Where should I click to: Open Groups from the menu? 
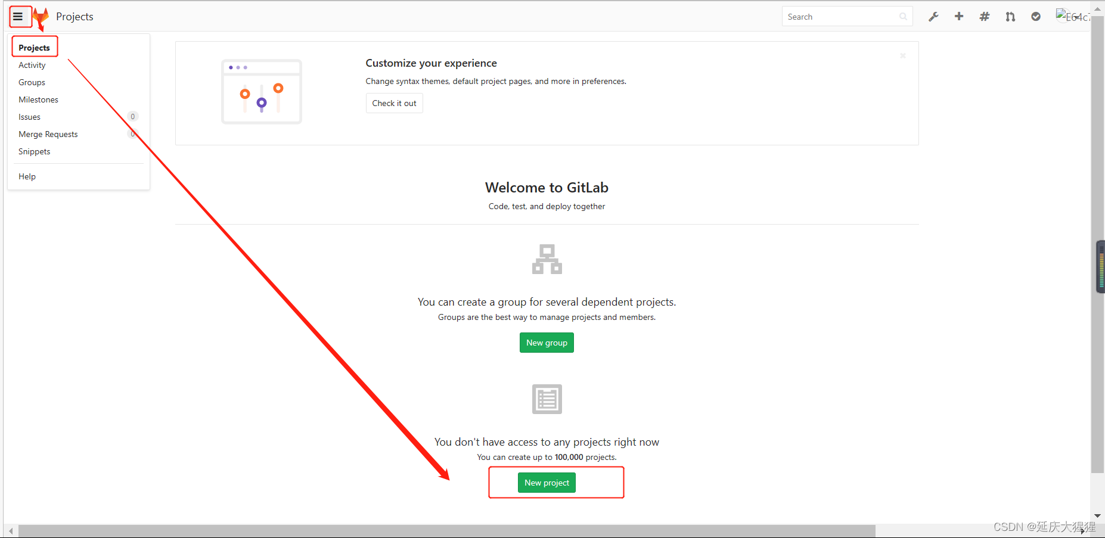[x=32, y=82]
